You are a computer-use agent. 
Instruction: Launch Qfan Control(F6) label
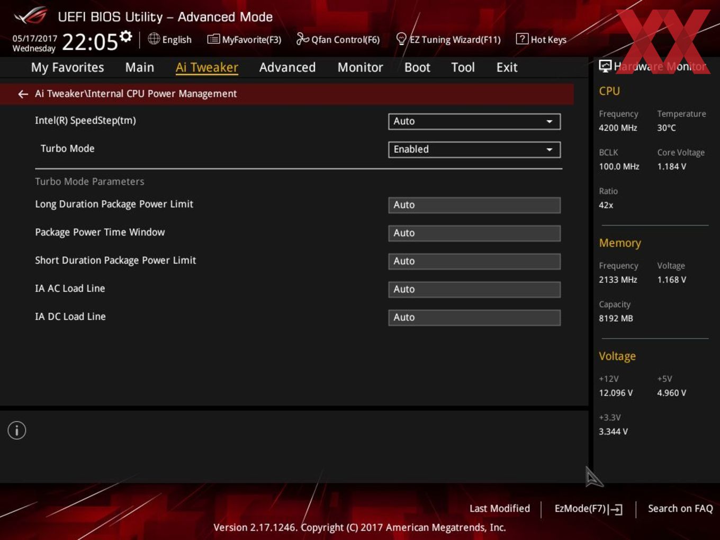(346, 40)
